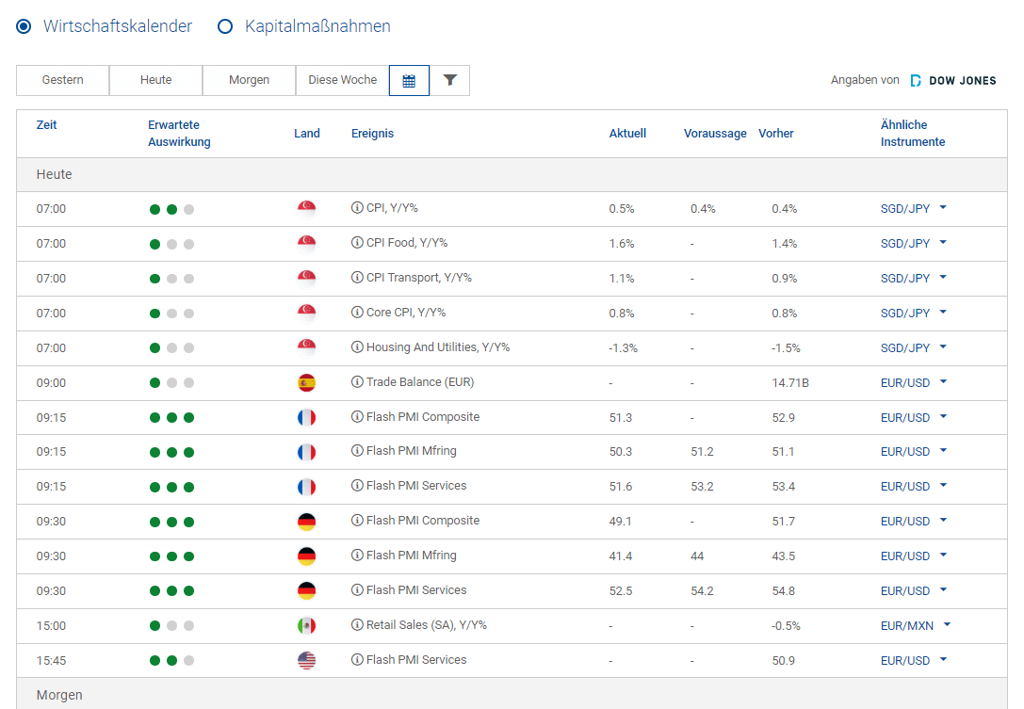Expand dropdown arrow in Trade Balance row

tap(943, 382)
